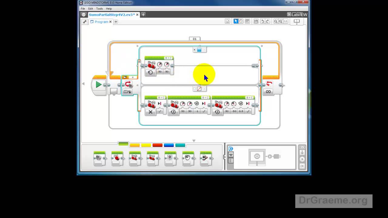Screen dimensions: 388x218
Task: Close the Program tab
Action: coord(110,22)
